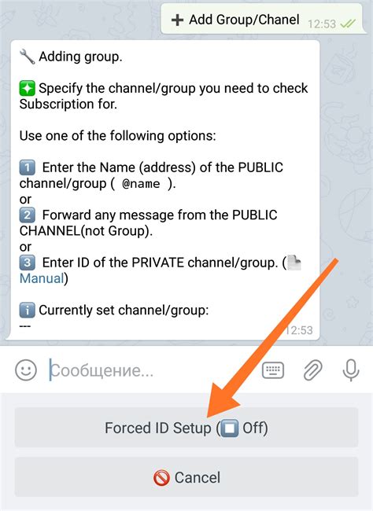Click the number 1 keycap emoji
373x511 pixels.
(27, 167)
